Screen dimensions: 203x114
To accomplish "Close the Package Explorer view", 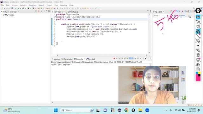I will (x=18, y=12).
